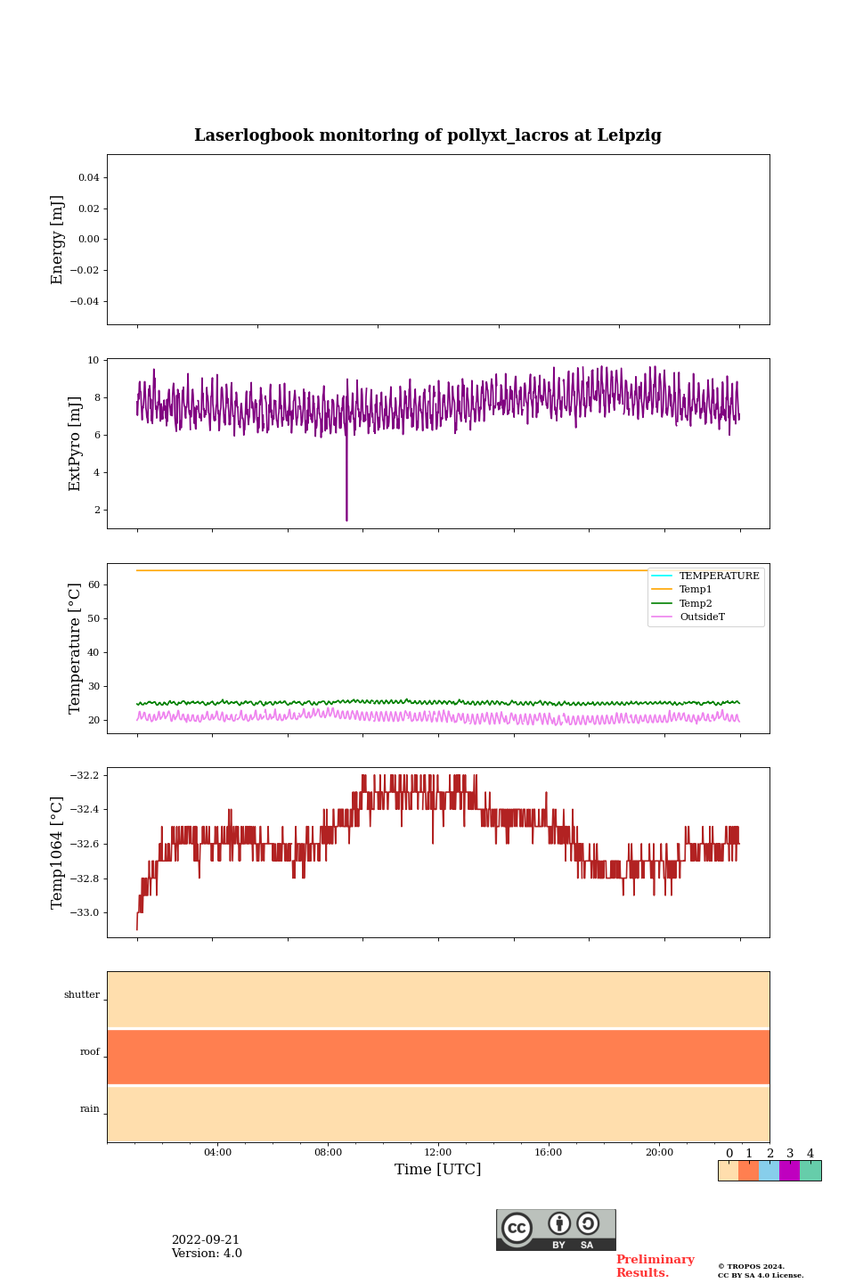The image size is (855, 1283).
Task: Click the red 'Preliminary Results.' text
Action: 655,1266
